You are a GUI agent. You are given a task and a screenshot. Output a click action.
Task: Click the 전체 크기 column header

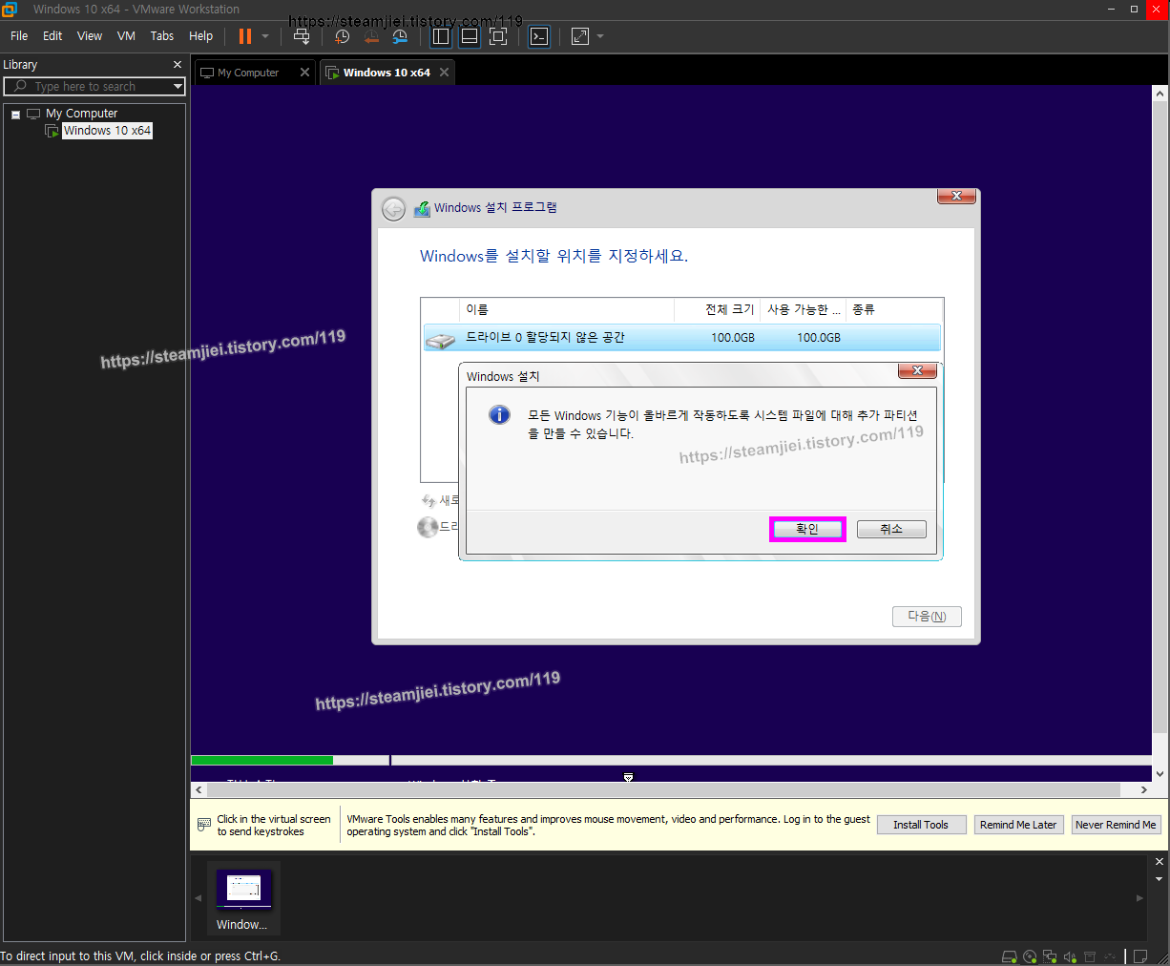pos(718,309)
